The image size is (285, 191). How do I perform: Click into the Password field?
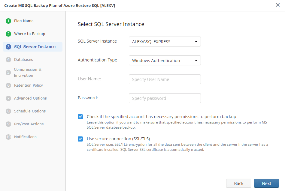[165, 98]
